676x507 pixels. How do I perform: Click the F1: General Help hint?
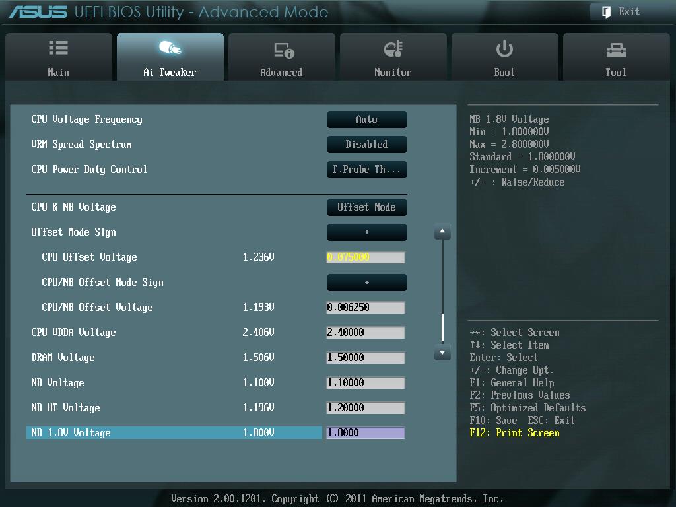[x=512, y=383]
